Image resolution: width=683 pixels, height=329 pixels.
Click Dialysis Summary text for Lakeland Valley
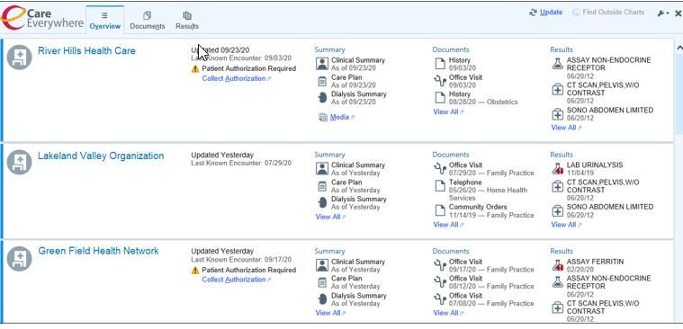[358, 199]
